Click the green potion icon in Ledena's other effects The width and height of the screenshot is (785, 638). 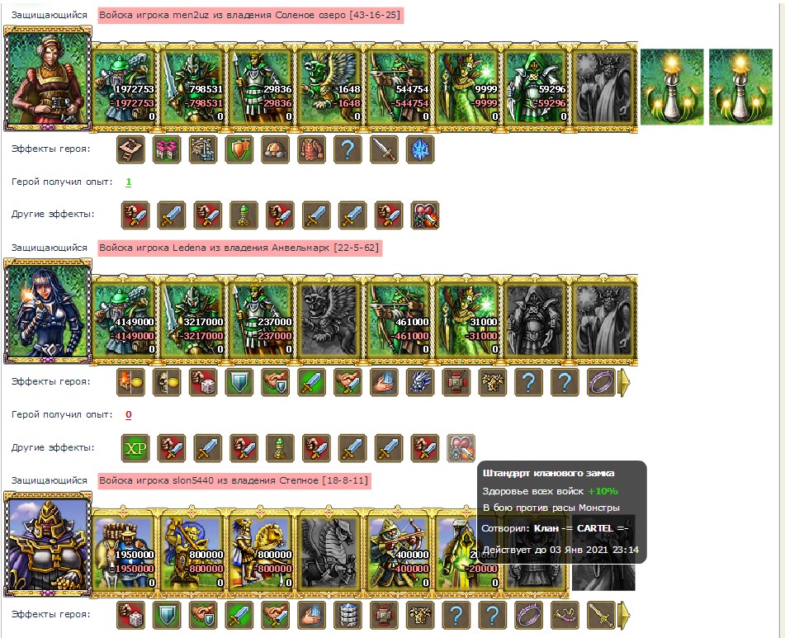281,448
